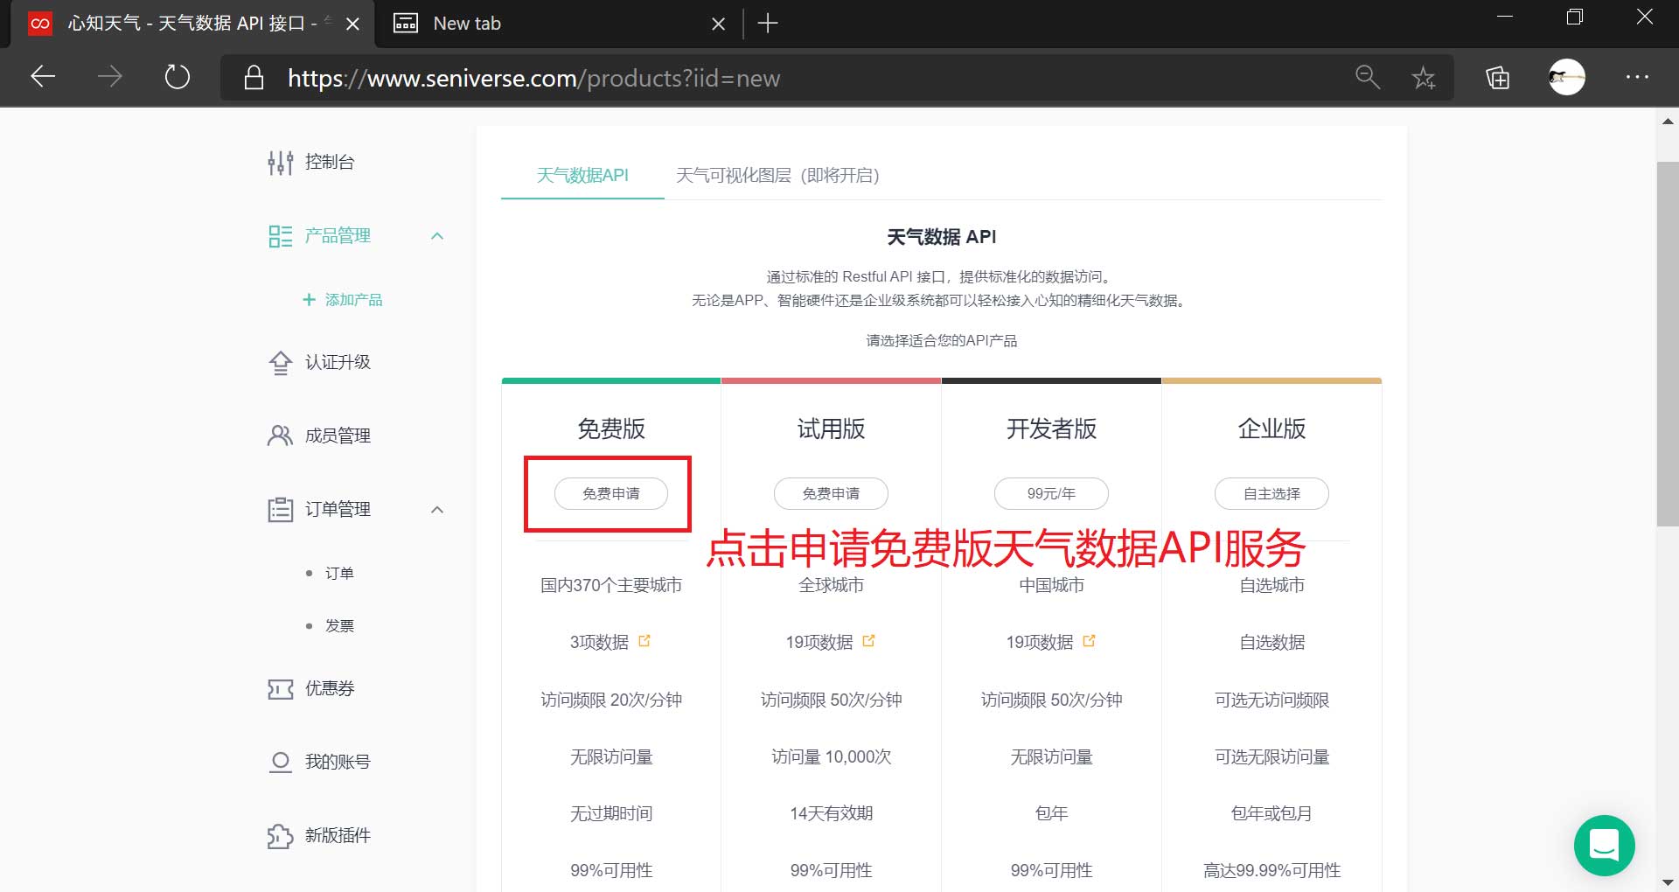Image resolution: width=1679 pixels, height=892 pixels.
Task: Open the green chat support bubble
Action: 1605,846
